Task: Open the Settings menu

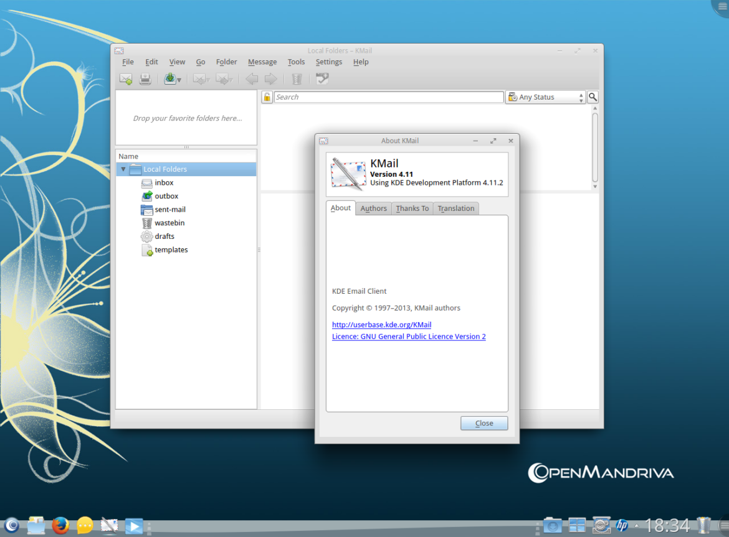Action: click(x=328, y=62)
